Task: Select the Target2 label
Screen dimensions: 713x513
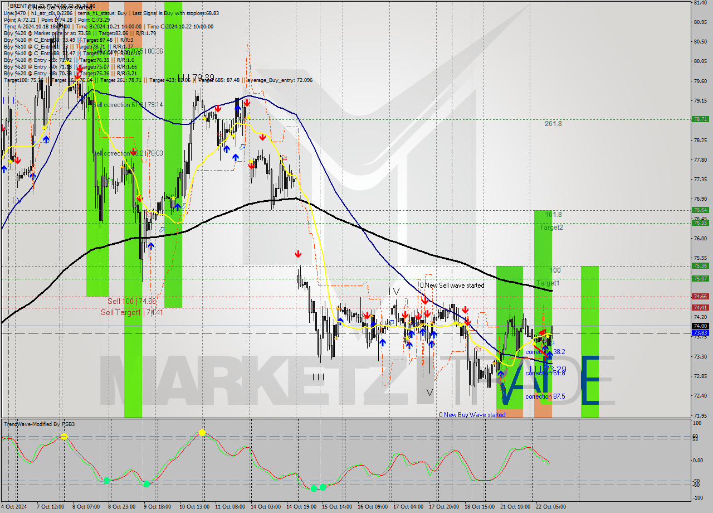Action: click(551, 228)
